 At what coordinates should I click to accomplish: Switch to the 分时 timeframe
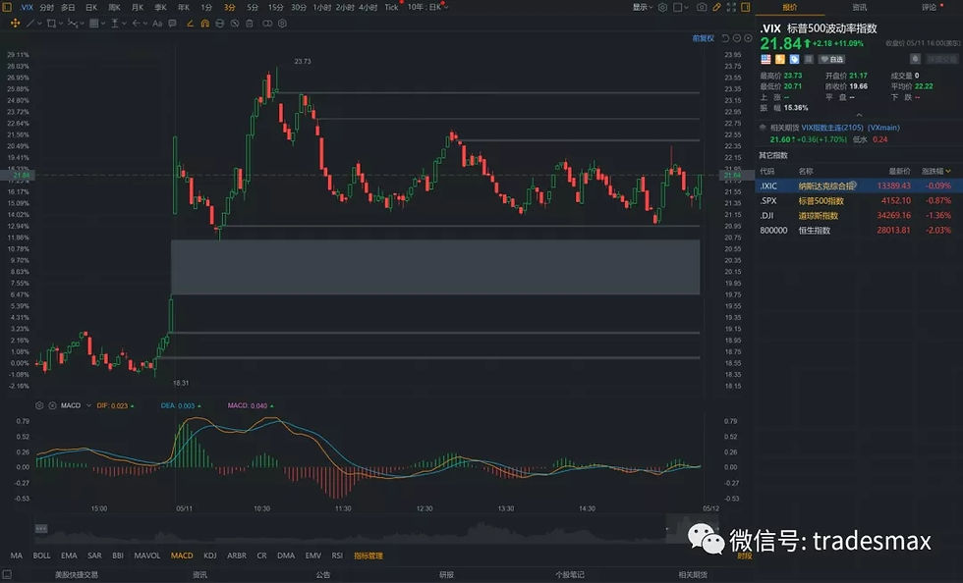(47, 8)
